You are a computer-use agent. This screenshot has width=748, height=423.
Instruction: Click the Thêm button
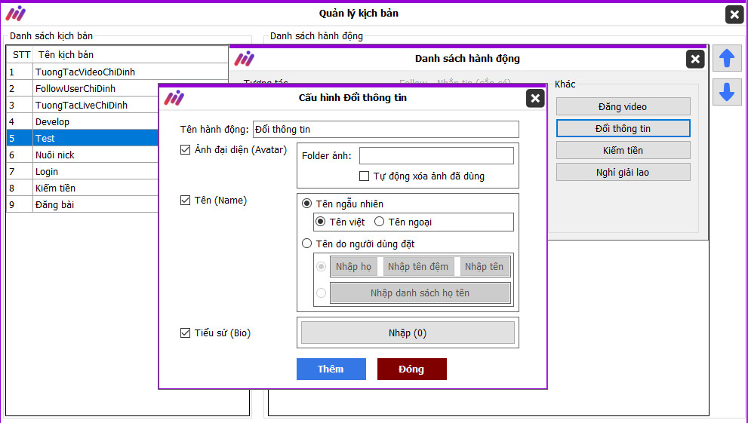[x=331, y=369]
